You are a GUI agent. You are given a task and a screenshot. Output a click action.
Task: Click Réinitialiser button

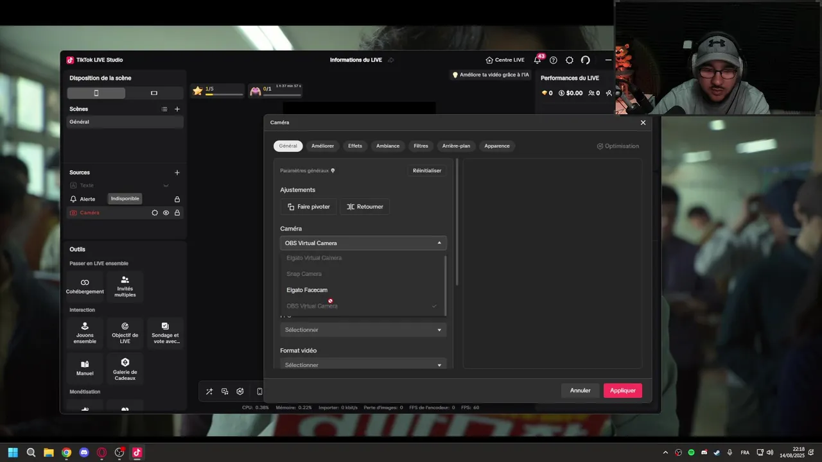[427, 171]
